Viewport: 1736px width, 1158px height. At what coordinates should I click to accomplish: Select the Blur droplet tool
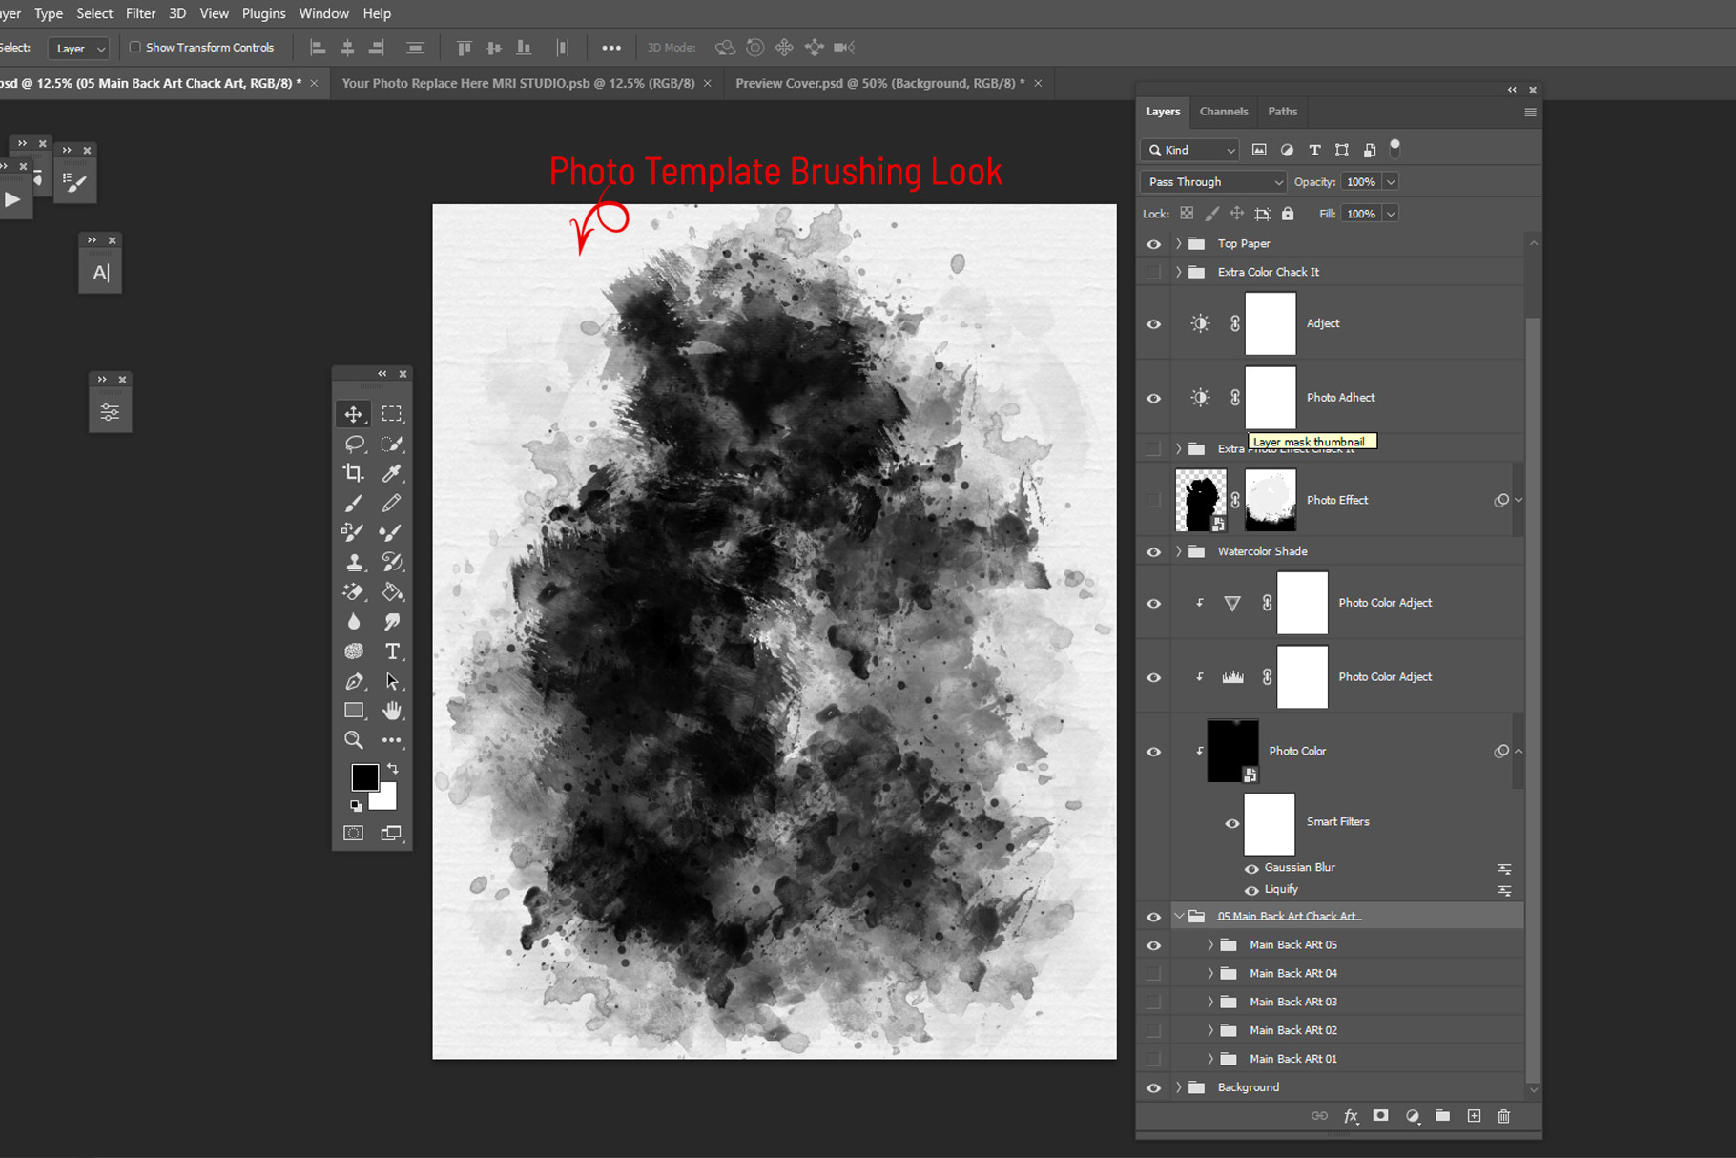353,621
